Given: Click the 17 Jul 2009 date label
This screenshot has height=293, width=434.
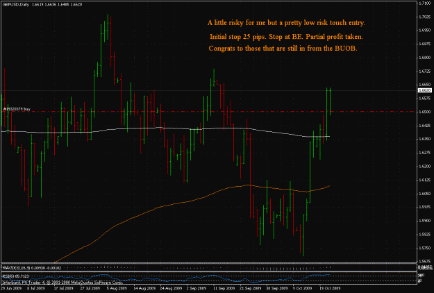Looking at the screenshot, I should coord(63,288).
